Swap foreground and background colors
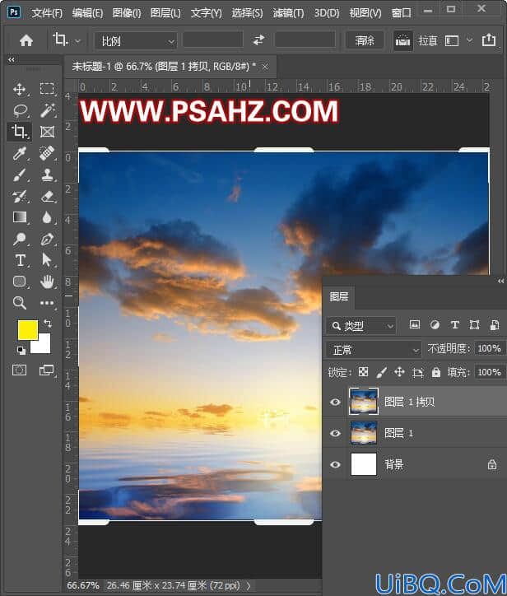 click(48, 324)
